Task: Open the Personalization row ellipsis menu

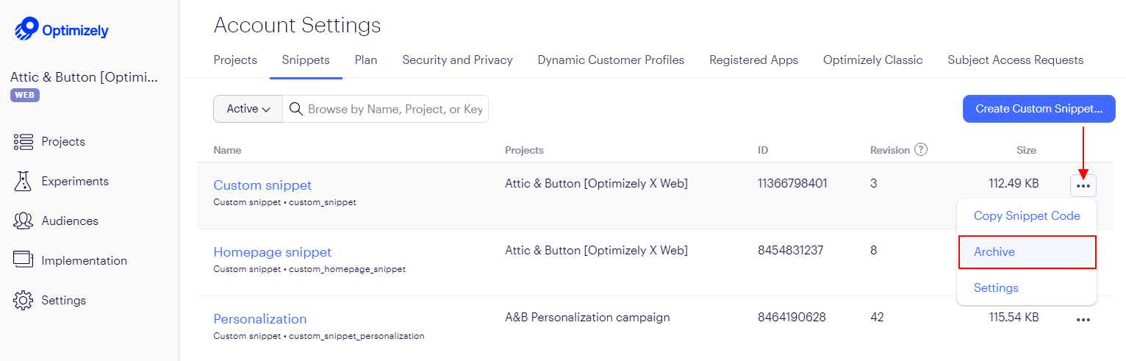Action: pyautogui.click(x=1083, y=319)
